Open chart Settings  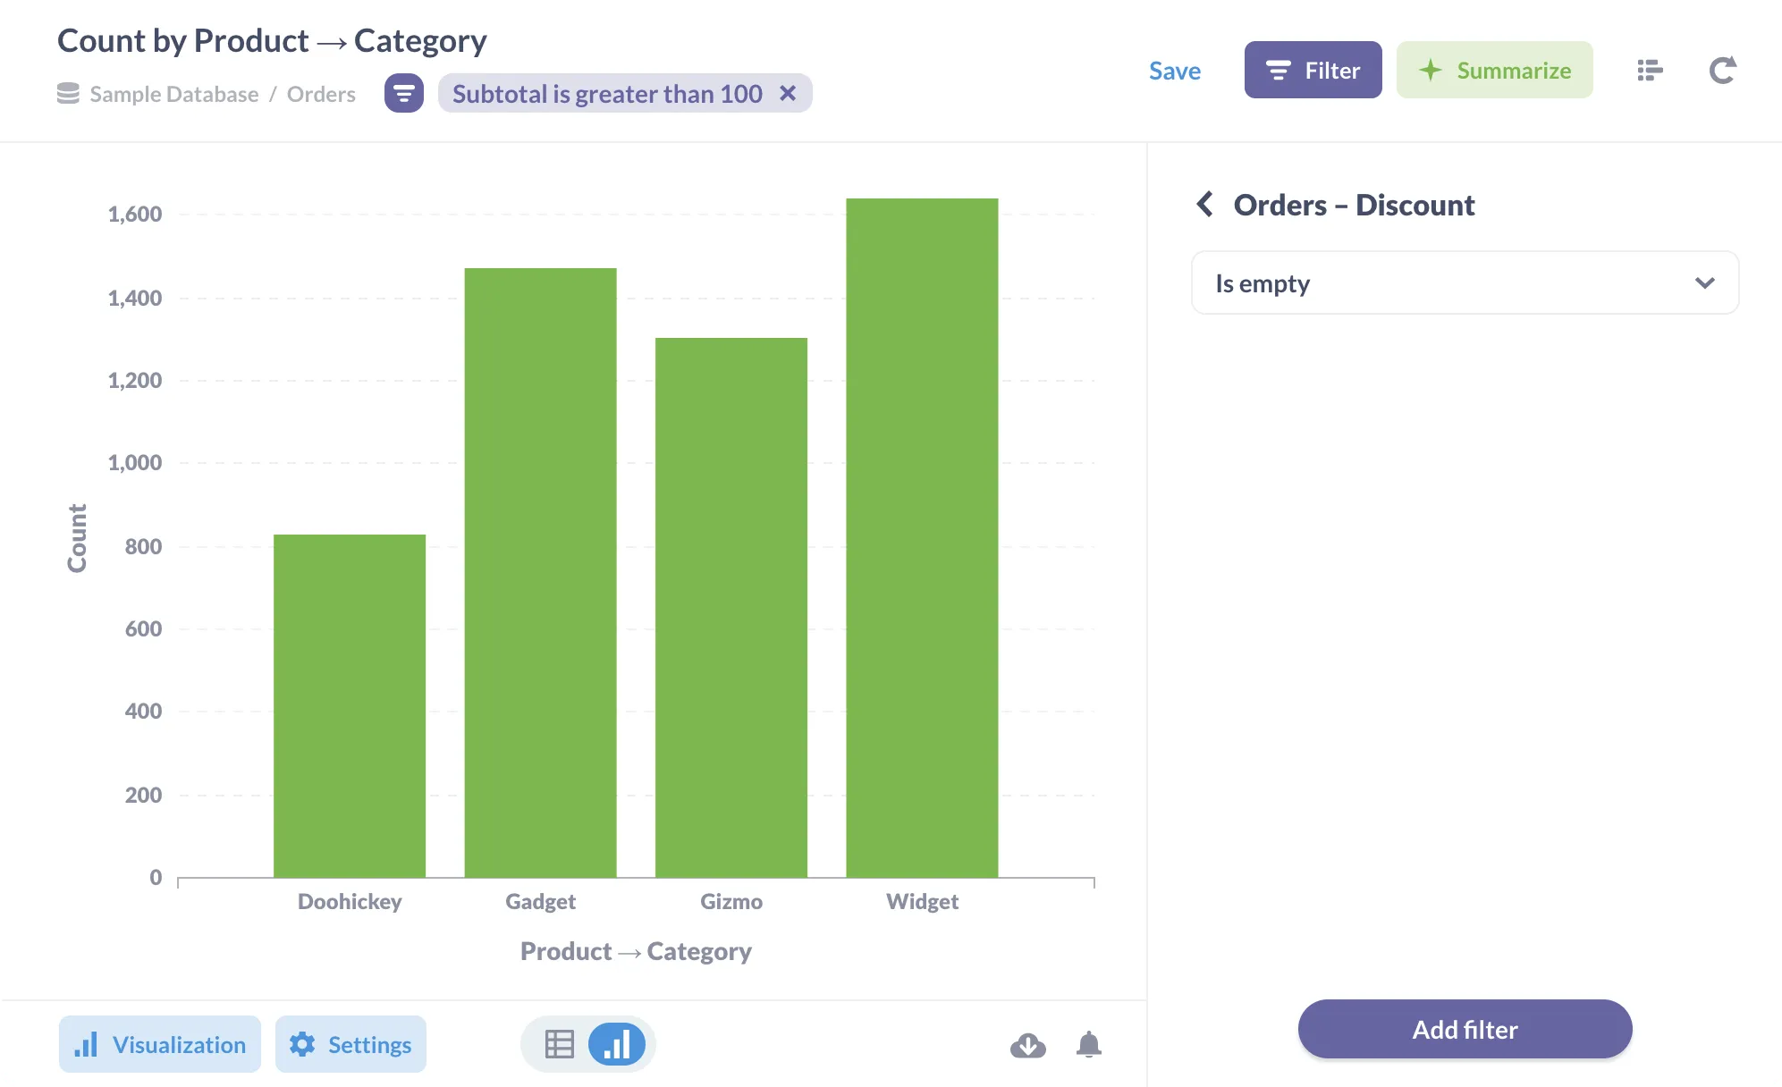(350, 1044)
